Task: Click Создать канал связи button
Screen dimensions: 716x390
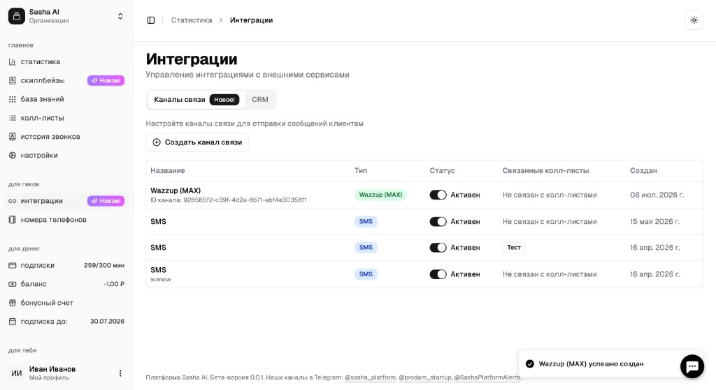Action: 197,142
